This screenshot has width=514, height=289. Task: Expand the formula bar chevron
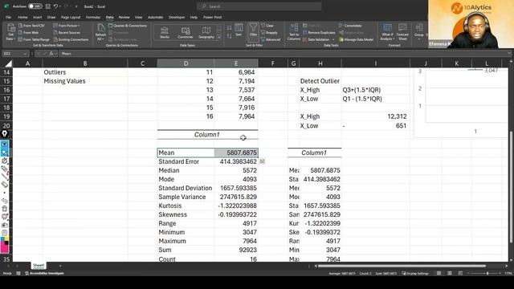coord(509,54)
